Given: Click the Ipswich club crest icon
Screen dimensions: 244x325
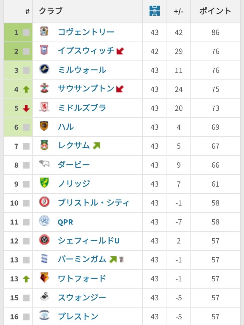Looking at the screenshot, I should (x=44, y=51).
